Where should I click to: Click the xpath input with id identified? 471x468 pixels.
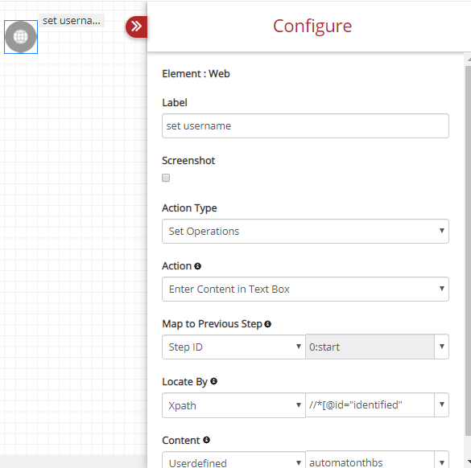click(370, 404)
